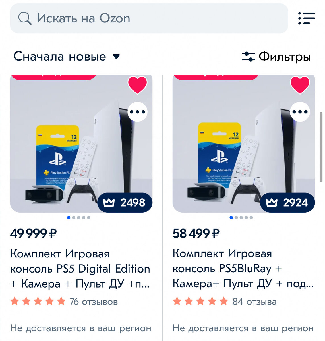
Task: Tap the 2498 crown points badge
Action: pyautogui.click(x=125, y=203)
